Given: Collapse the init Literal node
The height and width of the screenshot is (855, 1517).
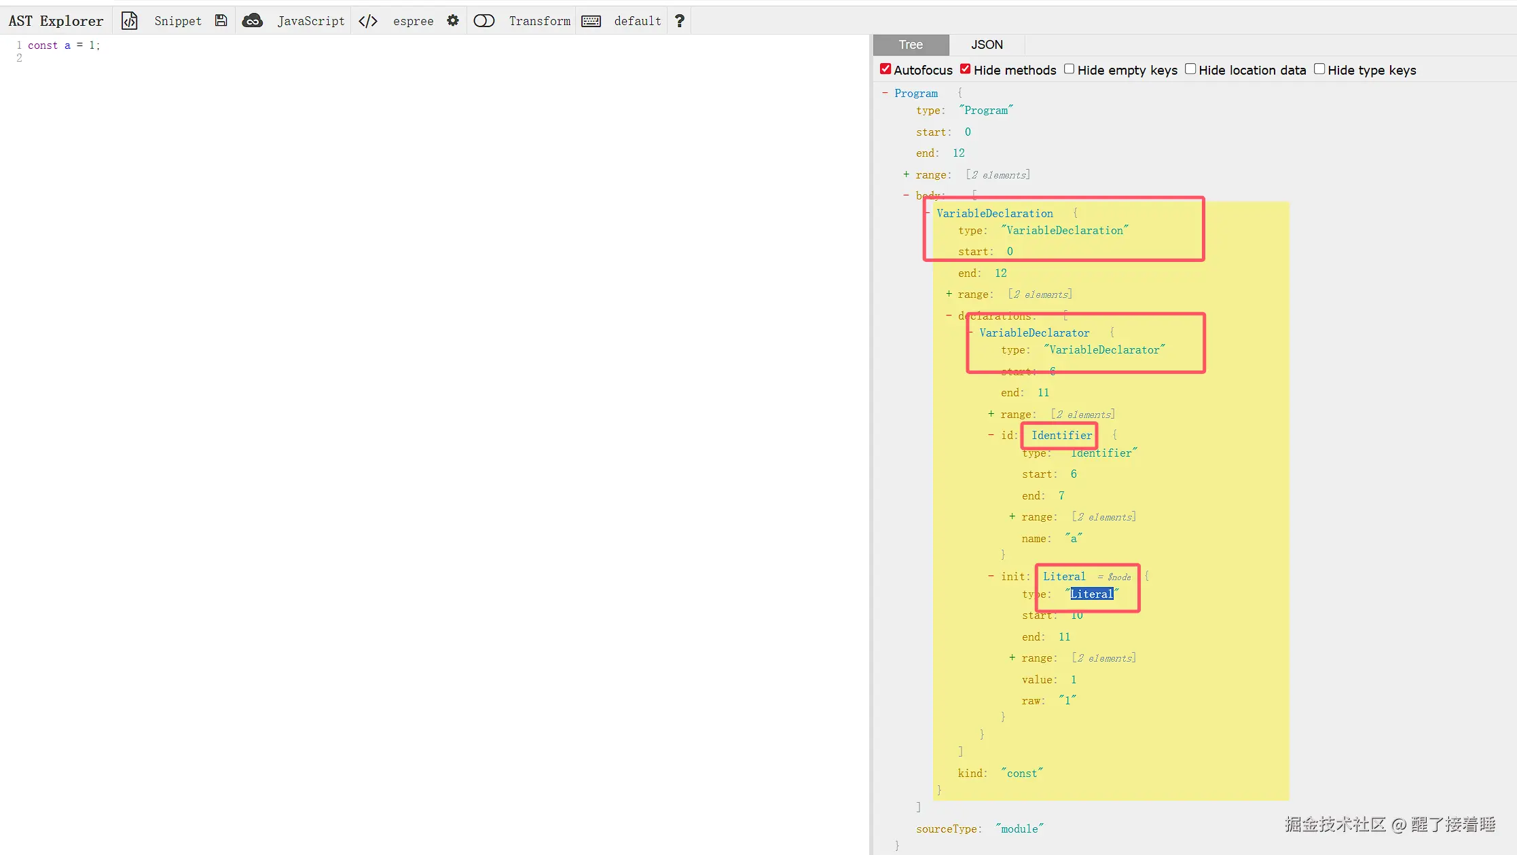Looking at the screenshot, I should [991, 576].
